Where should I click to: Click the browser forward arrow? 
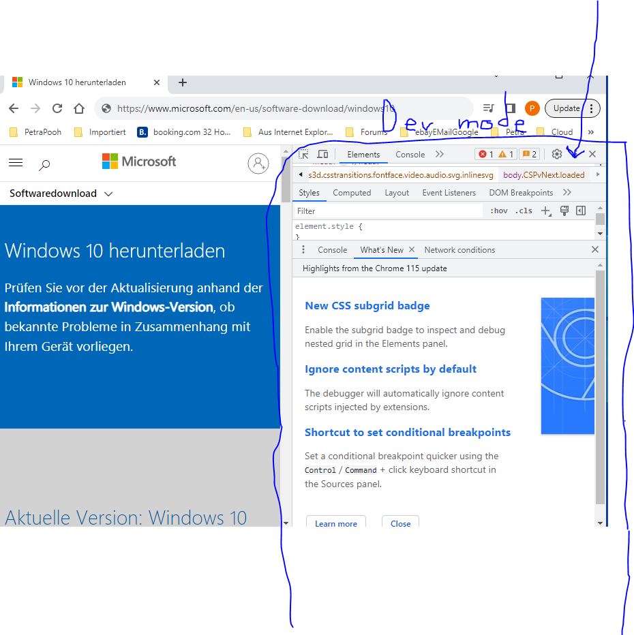click(x=35, y=108)
